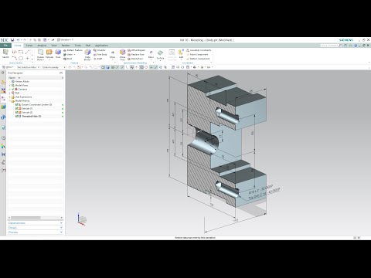Activate the Move Face tool
Viewport: 371px width, 278px height.
[x=123, y=55]
